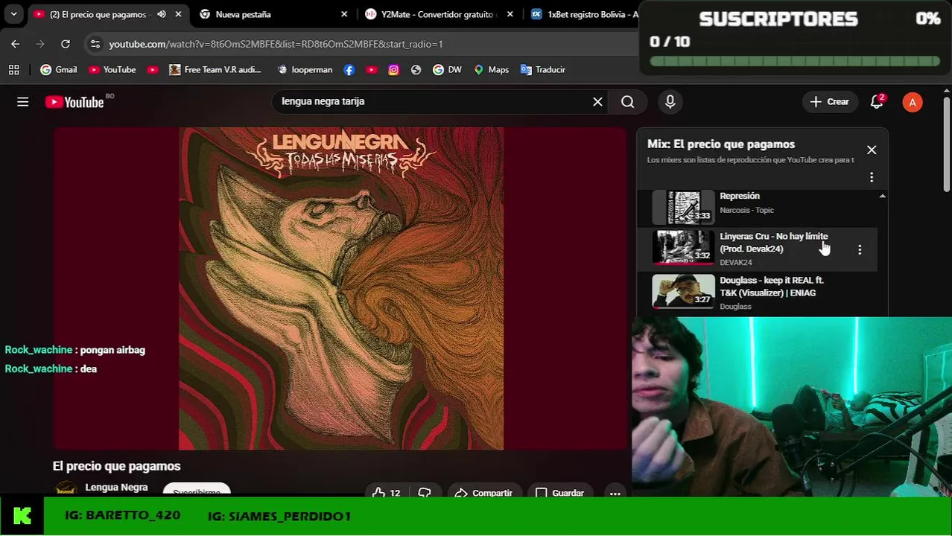
Task: Open the DW bookmark
Action: tap(447, 69)
